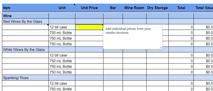Select the Total column header

point(181,8)
